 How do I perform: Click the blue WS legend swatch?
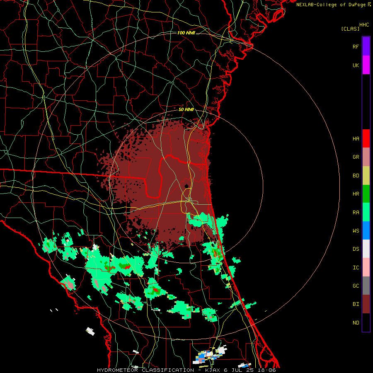pos(366,230)
